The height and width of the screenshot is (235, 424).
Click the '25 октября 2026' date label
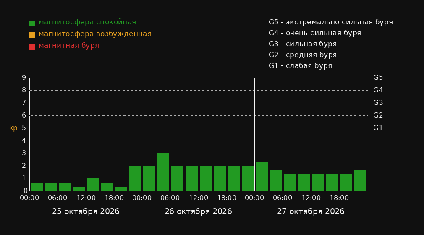[x=86, y=211]
